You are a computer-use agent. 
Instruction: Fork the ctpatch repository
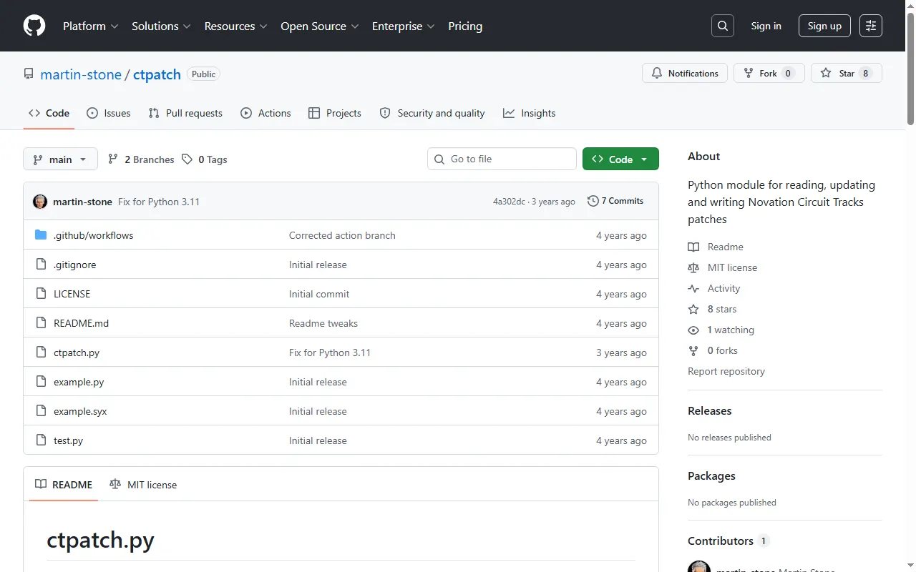coord(769,73)
